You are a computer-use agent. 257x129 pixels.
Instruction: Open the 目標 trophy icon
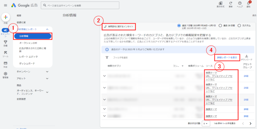click(6, 42)
